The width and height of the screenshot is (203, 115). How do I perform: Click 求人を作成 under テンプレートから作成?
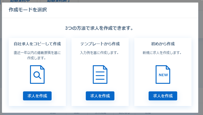100,96
